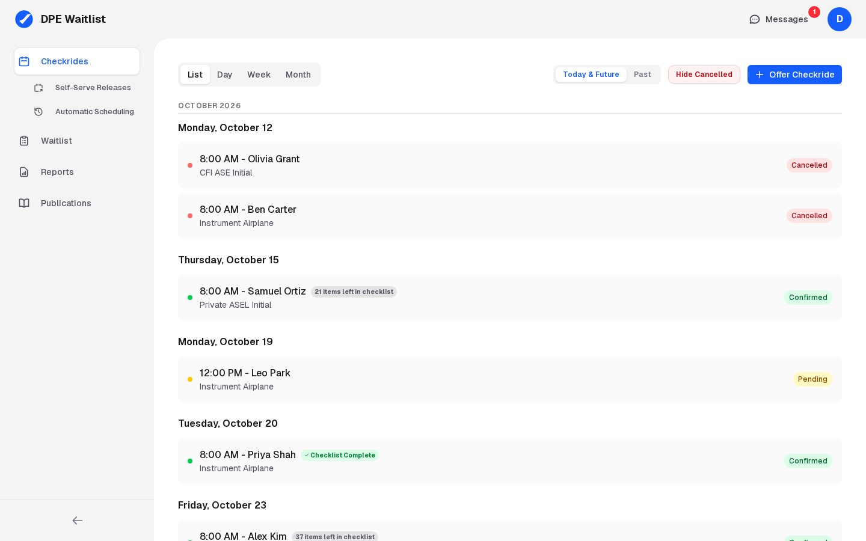Click the DPE Waitlist app title
This screenshot has height=541, width=866.
[73, 19]
